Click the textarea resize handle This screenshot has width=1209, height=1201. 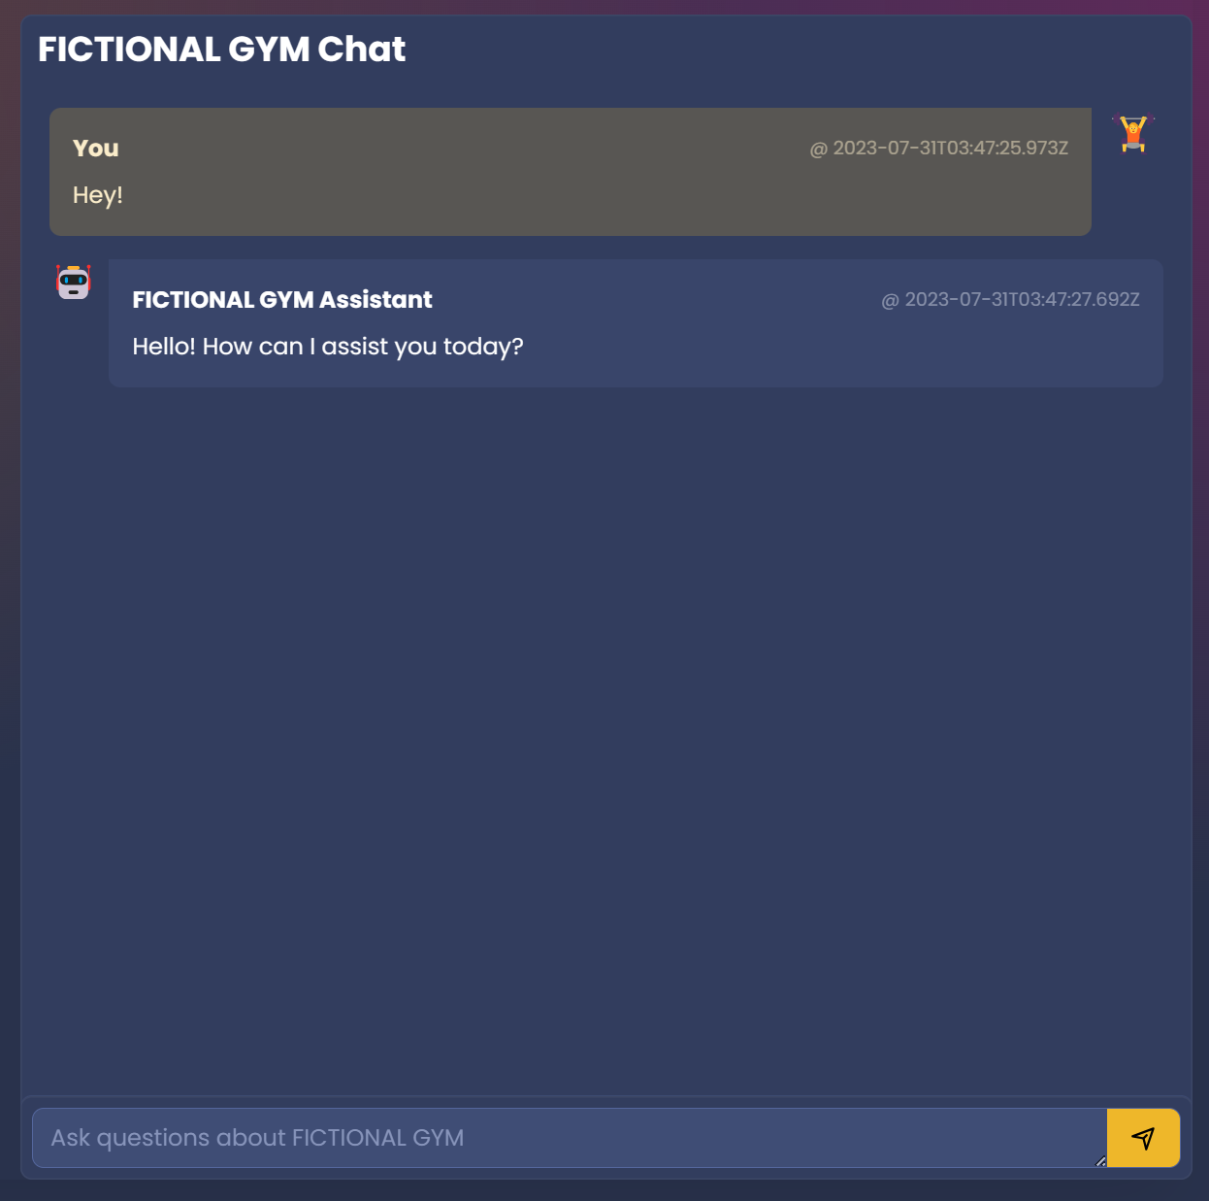[1100, 1161]
